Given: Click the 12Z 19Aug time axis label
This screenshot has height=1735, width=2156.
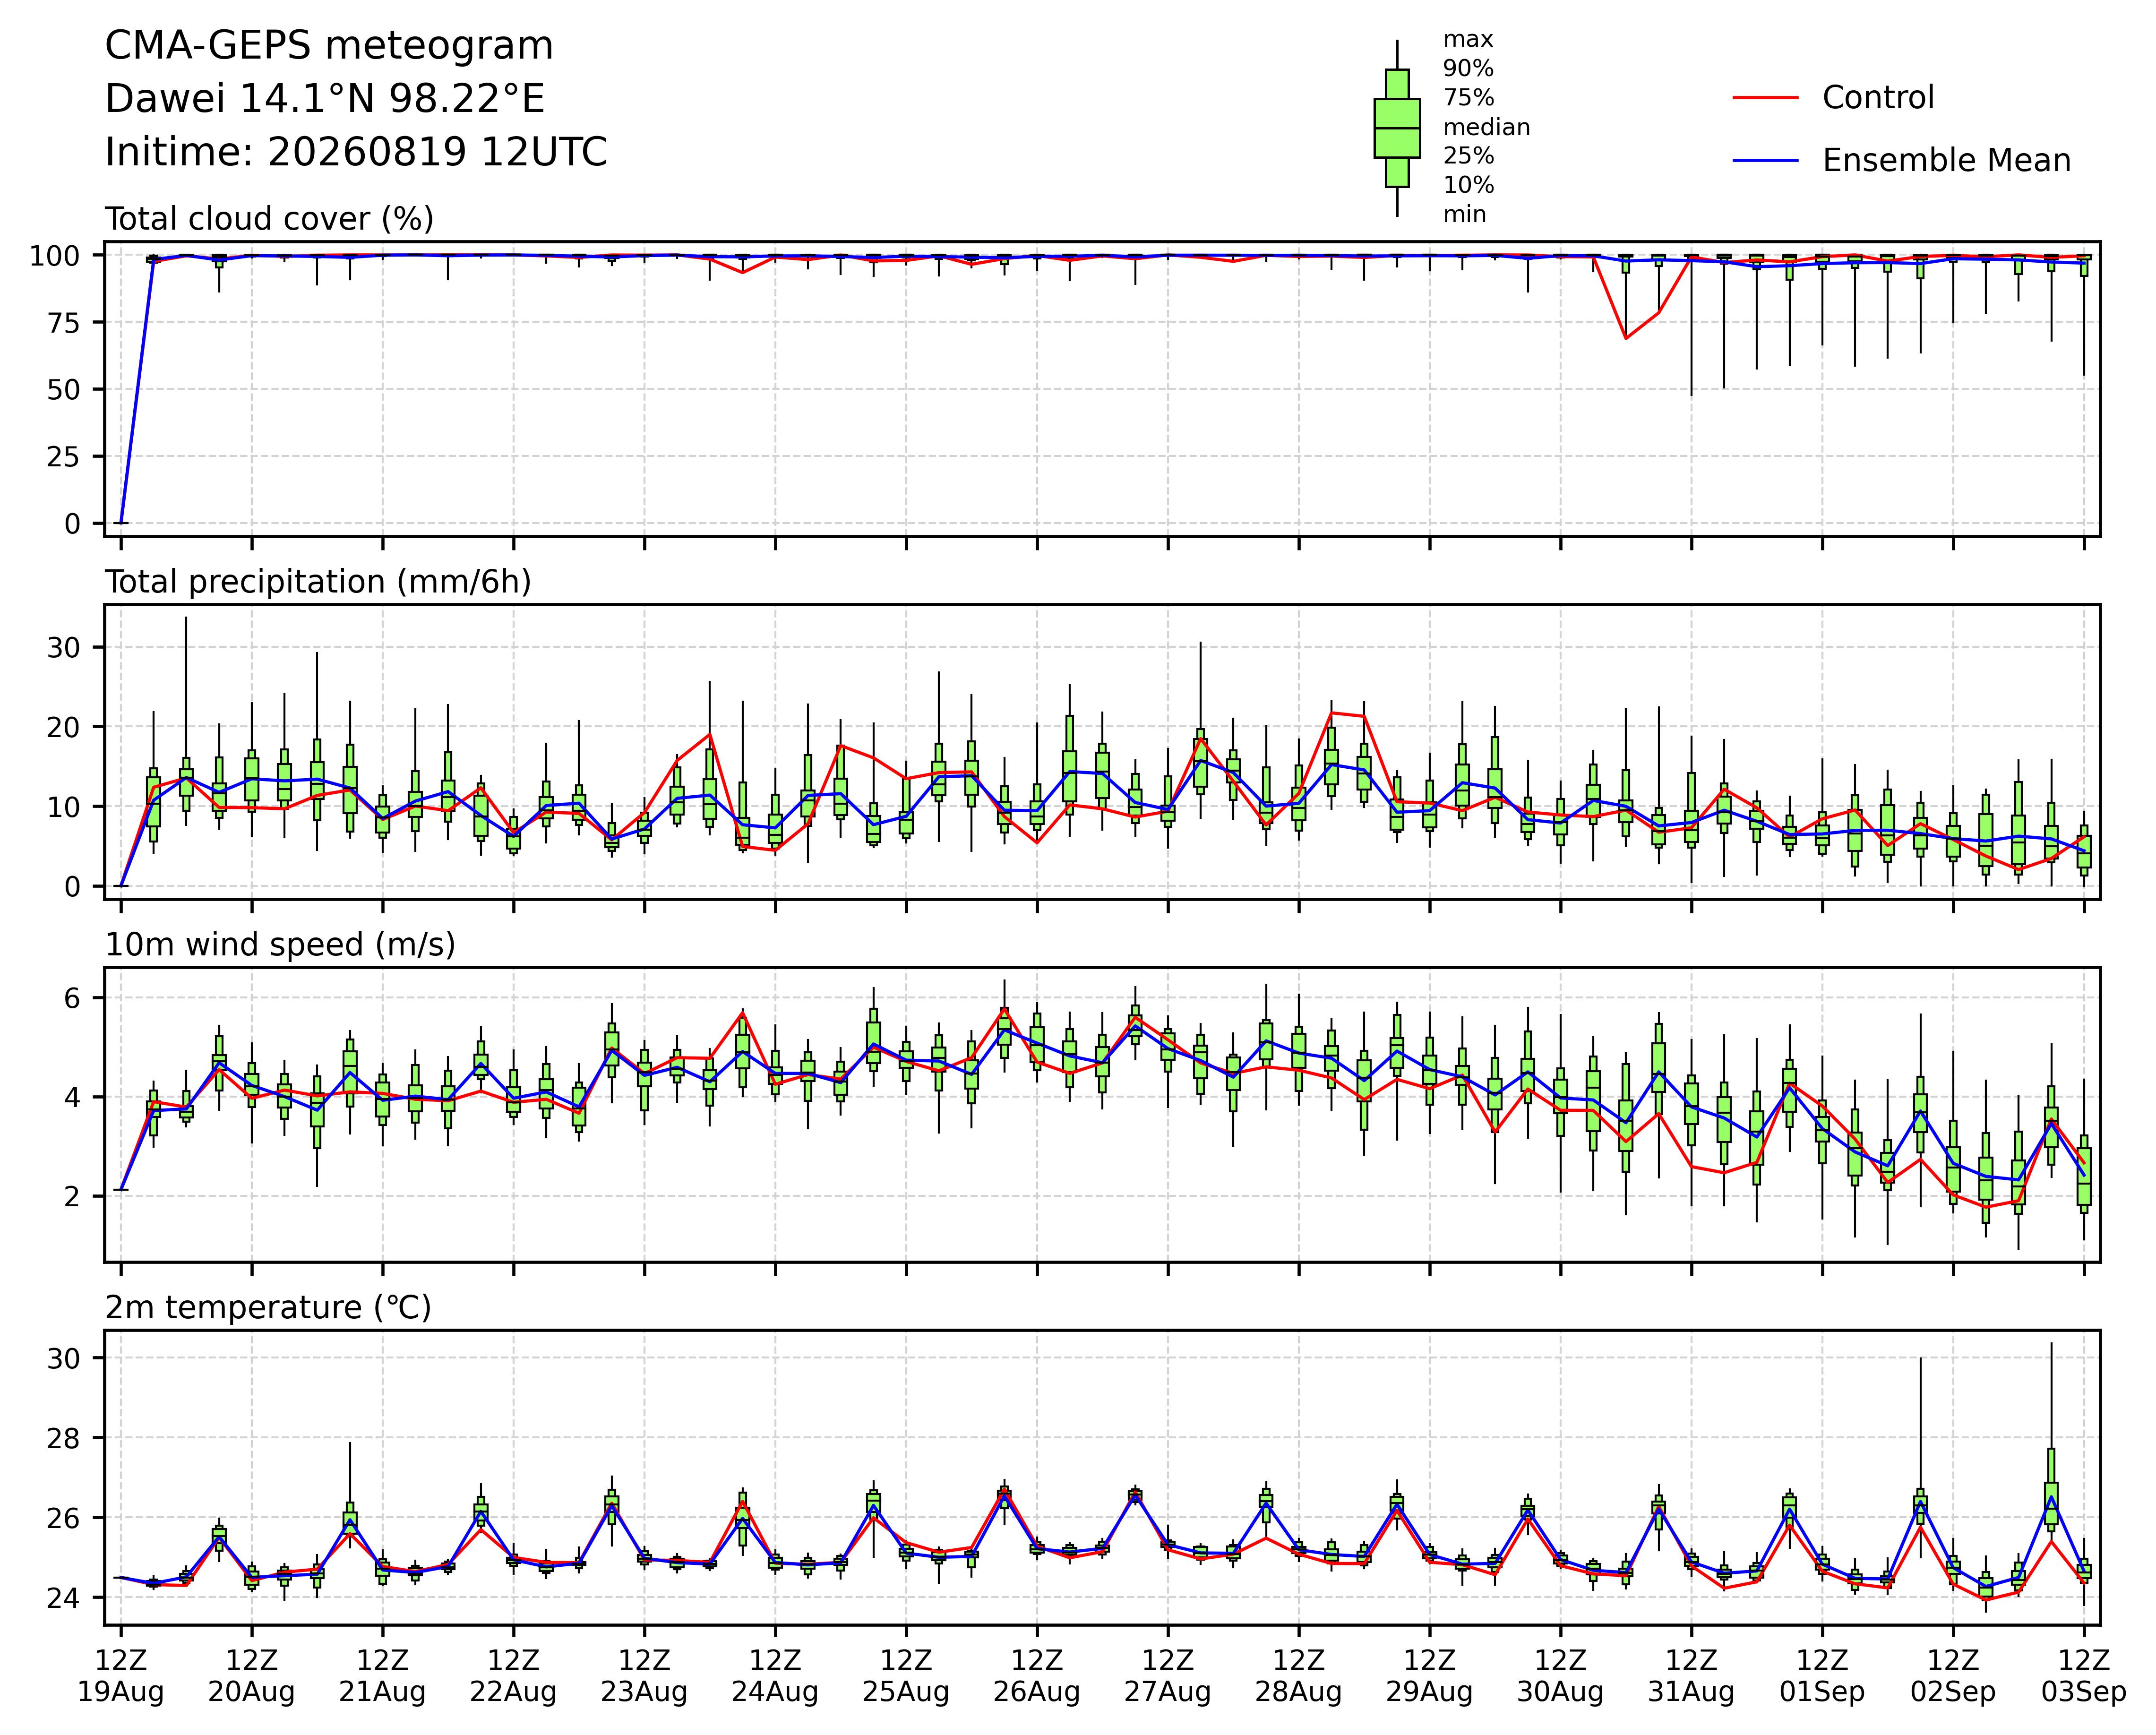Looking at the screenshot, I should coord(121,1677).
